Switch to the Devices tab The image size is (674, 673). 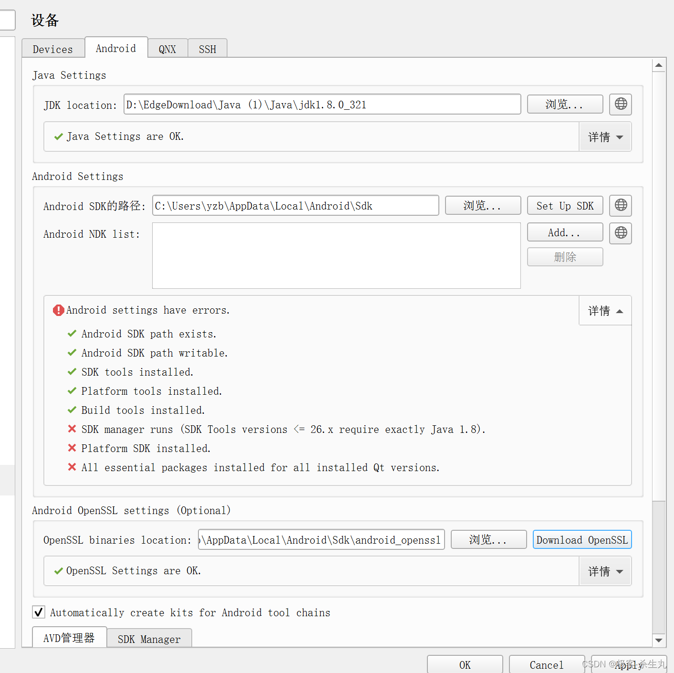[x=53, y=48]
